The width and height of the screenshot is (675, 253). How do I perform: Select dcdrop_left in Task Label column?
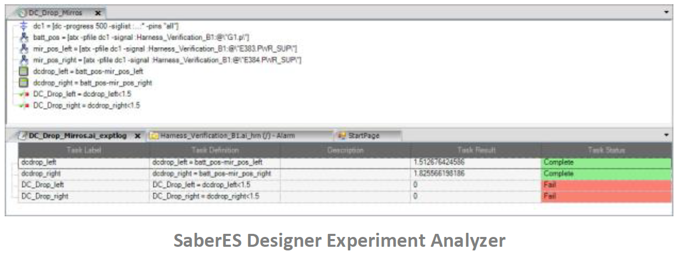[84, 162]
